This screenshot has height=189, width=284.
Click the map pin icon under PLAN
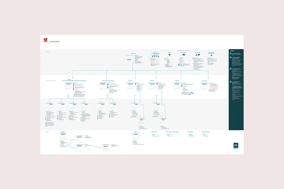tap(170, 54)
